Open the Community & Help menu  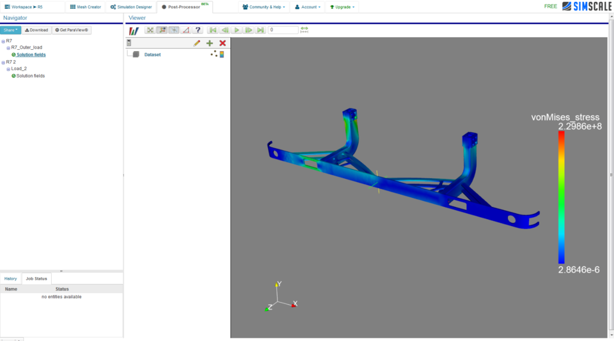pos(264,7)
